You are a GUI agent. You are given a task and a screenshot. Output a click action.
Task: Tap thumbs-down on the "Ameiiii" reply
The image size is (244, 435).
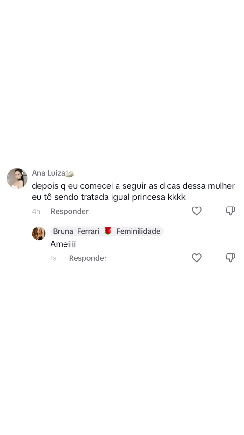[230, 258]
